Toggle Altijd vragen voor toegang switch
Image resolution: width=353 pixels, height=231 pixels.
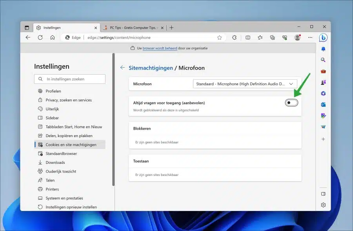291,103
